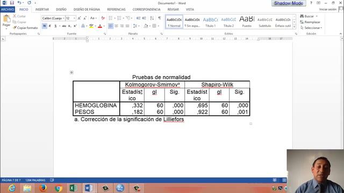Image resolution: width=344 pixels, height=193 pixels.
Task: Click the Redo icon in quick access toolbar
Action: [29, 3]
